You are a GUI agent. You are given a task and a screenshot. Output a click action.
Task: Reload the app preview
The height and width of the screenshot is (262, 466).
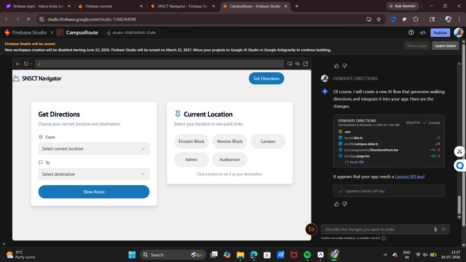pyautogui.click(x=26, y=64)
